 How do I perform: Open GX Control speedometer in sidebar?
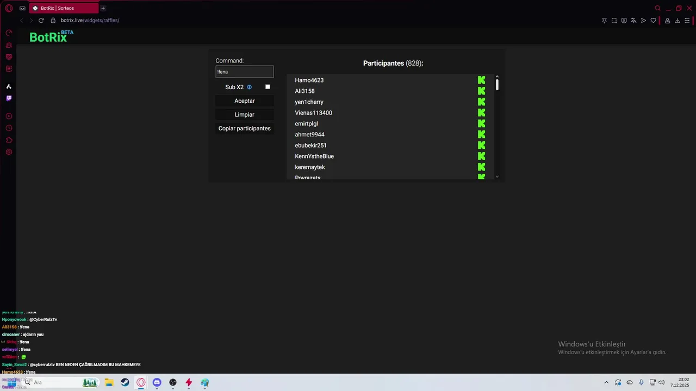tap(9, 33)
